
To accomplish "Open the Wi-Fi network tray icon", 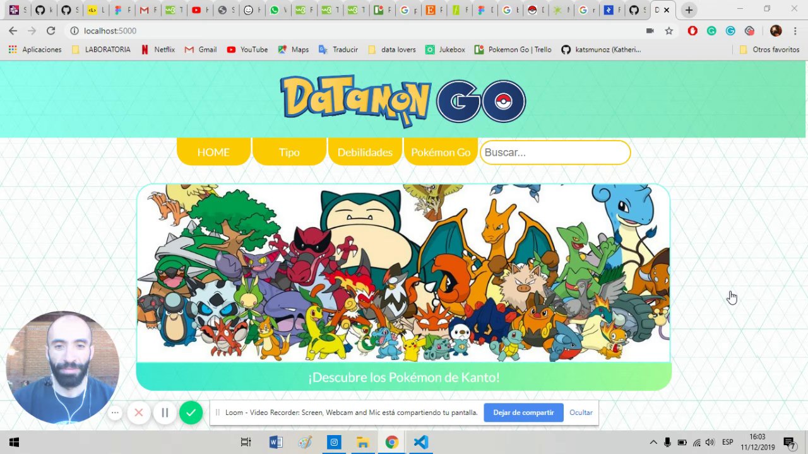I will (697, 442).
